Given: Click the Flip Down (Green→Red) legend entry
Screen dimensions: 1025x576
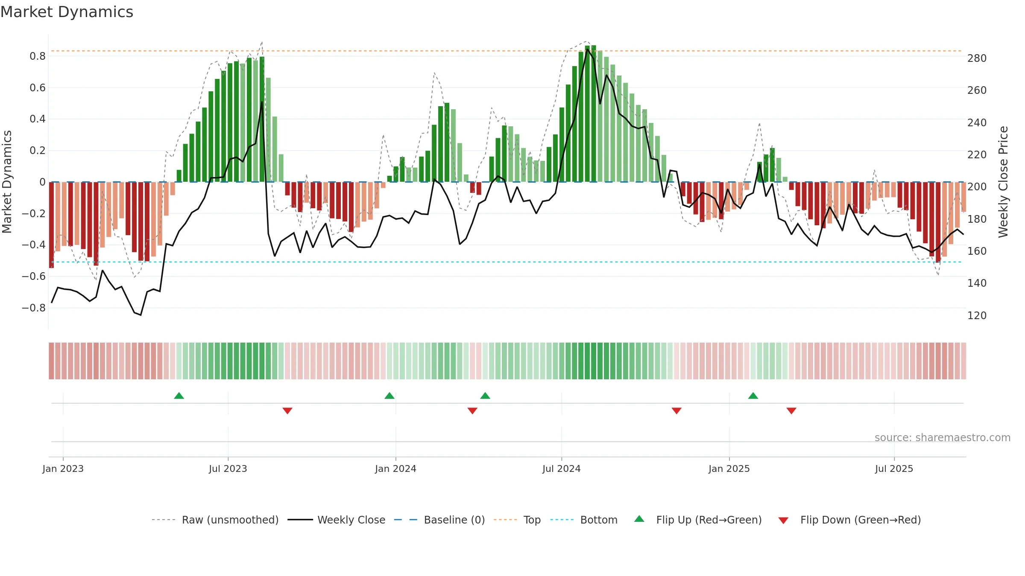Looking at the screenshot, I should coord(849,520).
